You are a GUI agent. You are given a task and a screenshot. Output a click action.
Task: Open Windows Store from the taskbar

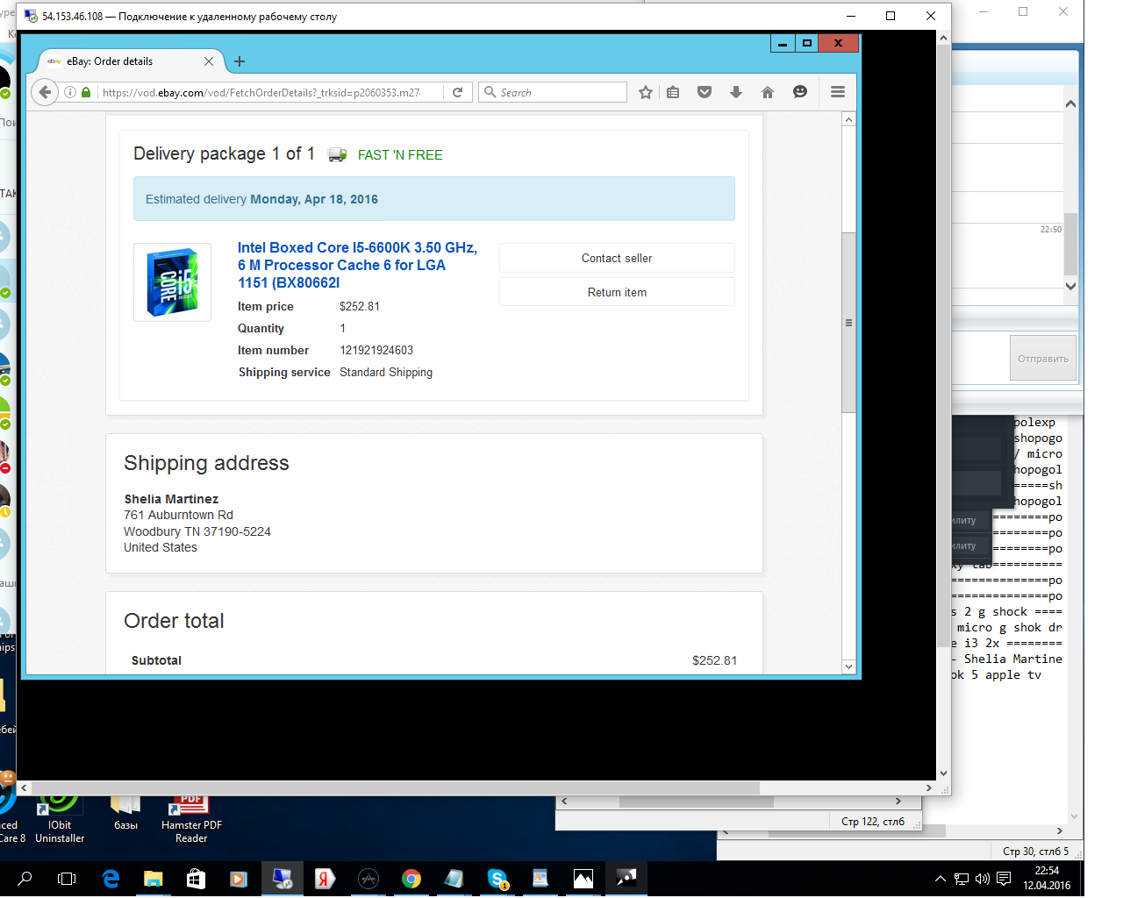click(196, 879)
